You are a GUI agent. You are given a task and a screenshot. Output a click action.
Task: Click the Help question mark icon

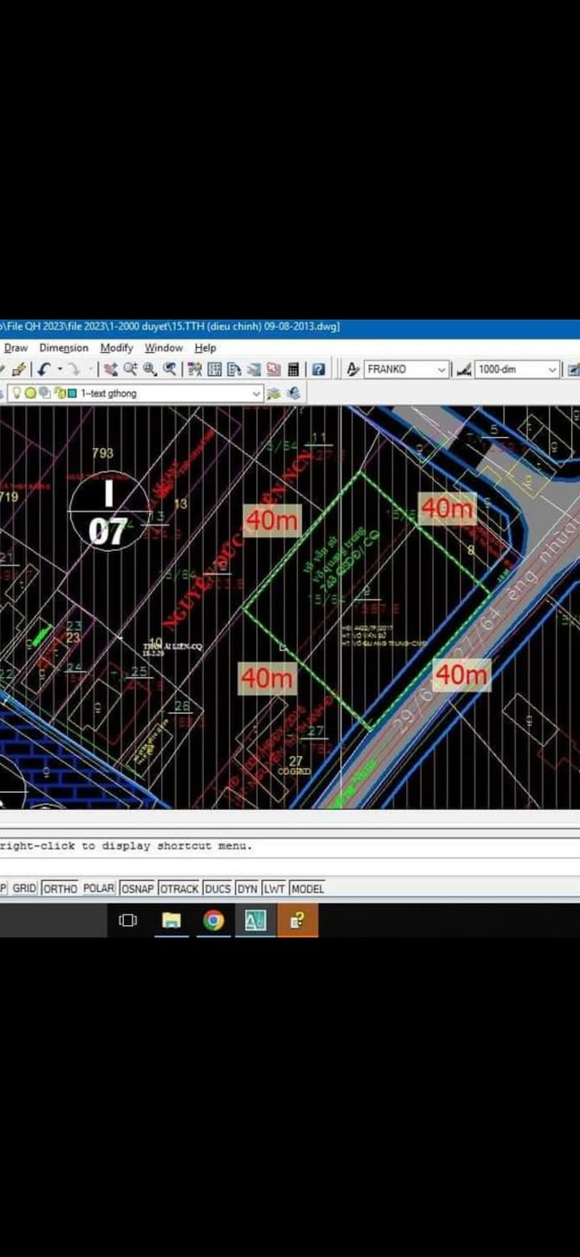(x=319, y=369)
